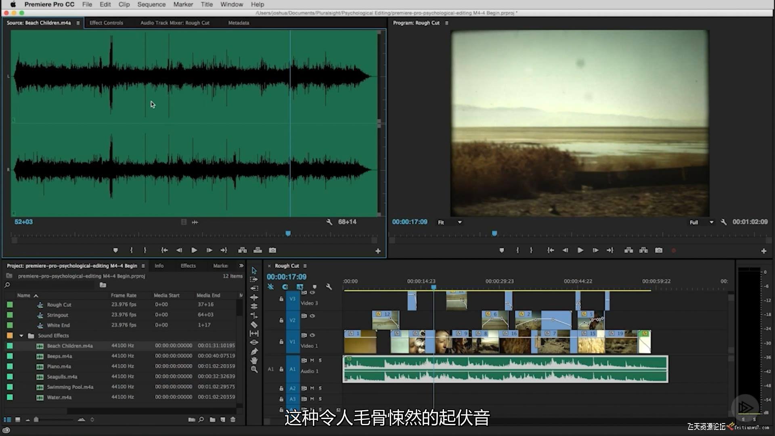Screen dimensions: 775x436
Task: Open the Clip menu
Action: click(124, 4)
